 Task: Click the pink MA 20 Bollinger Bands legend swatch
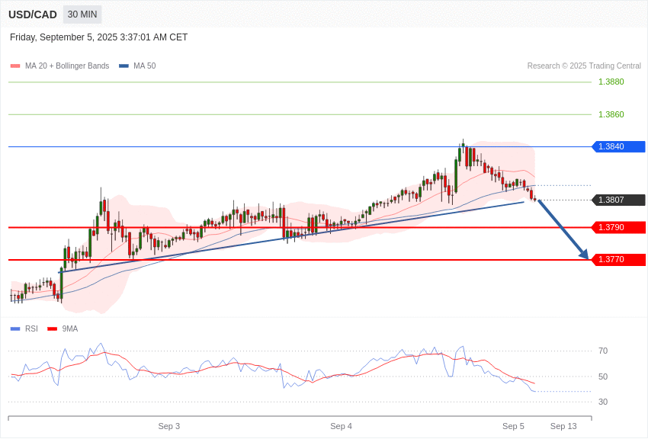[x=15, y=66]
